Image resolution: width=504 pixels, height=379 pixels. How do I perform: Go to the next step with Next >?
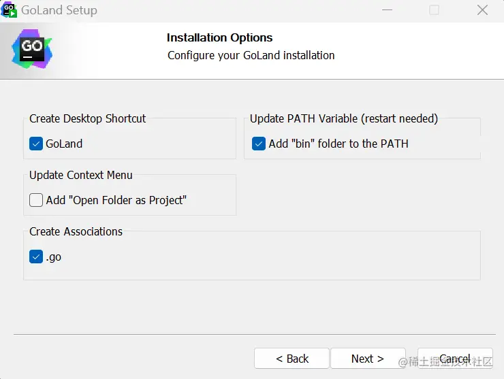(x=368, y=358)
